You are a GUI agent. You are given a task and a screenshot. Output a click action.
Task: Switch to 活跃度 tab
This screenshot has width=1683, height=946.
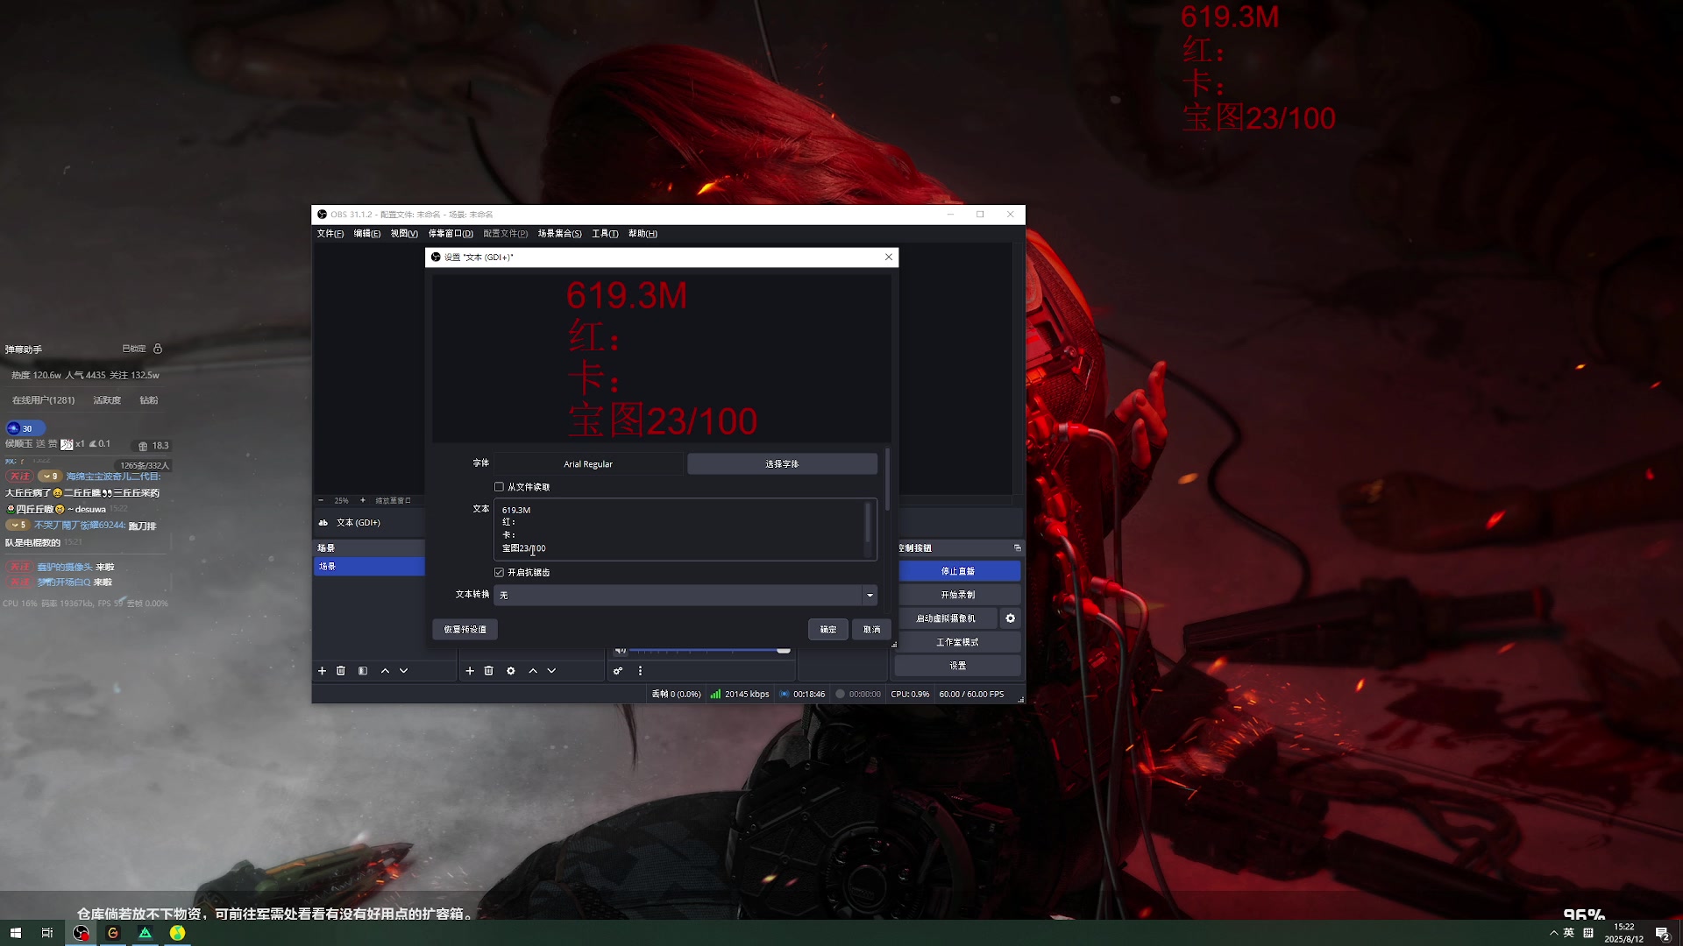pyautogui.click(x=107, y=400)
